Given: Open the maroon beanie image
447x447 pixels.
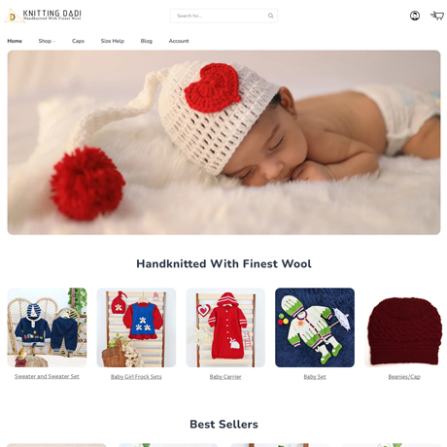Looking at the screenshot, I should (x=404, y=327).
